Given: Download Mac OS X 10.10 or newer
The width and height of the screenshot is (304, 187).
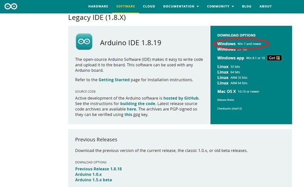Looking at the screenshot, I should pos(238,92).
